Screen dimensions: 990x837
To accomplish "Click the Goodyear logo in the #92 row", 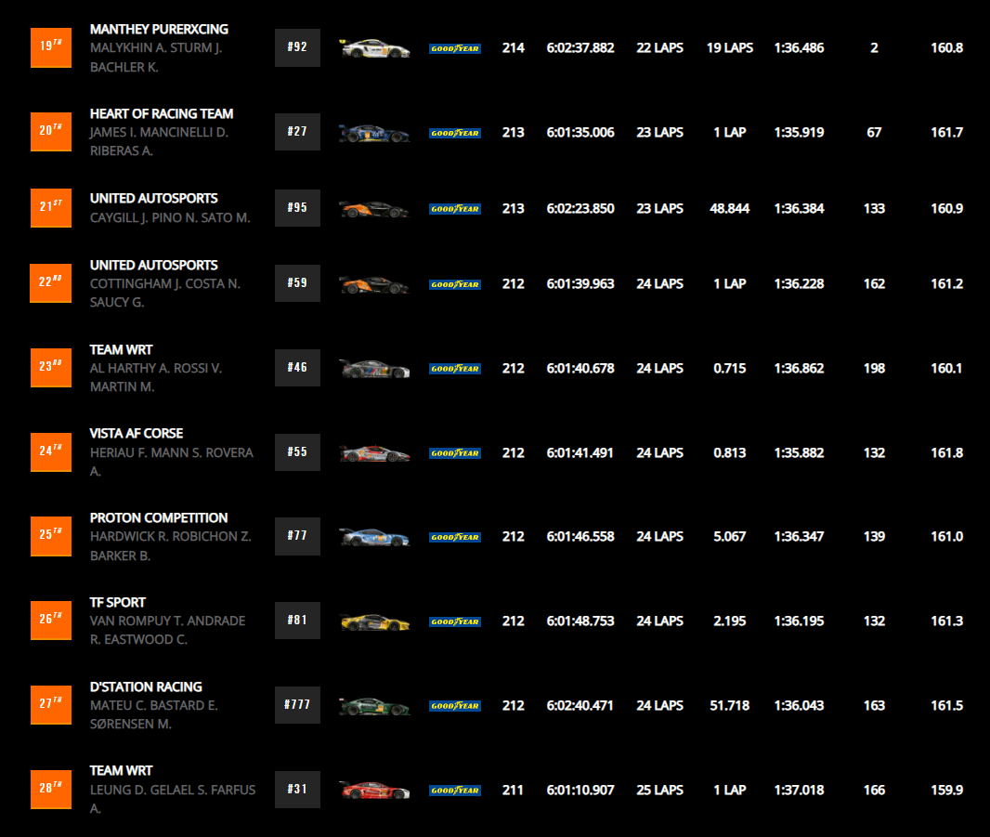I will 454,48.
